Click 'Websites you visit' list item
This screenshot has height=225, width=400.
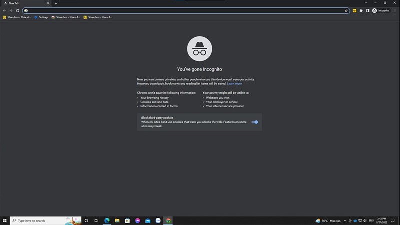218,98
